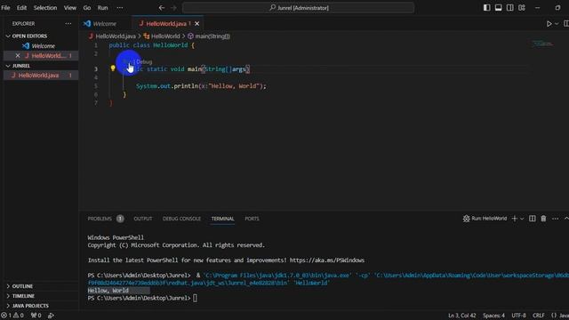
Task: Create a new terminal with plus icon
Action: (x=514, y=219)
